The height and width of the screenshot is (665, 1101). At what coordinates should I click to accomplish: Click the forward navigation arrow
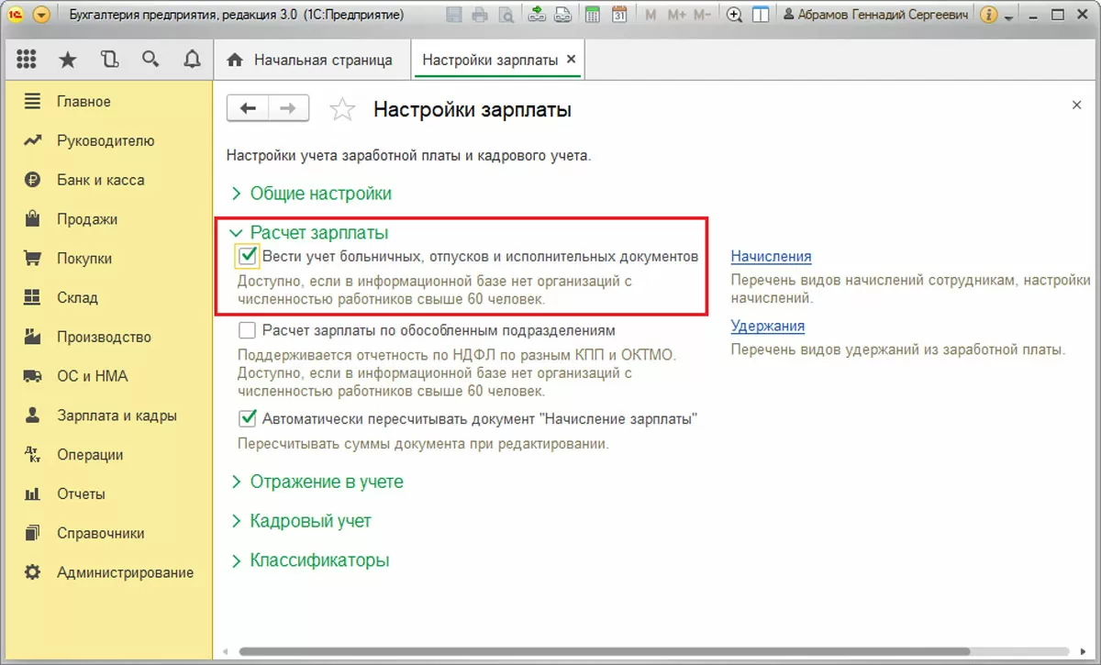(x=288, y=109)
